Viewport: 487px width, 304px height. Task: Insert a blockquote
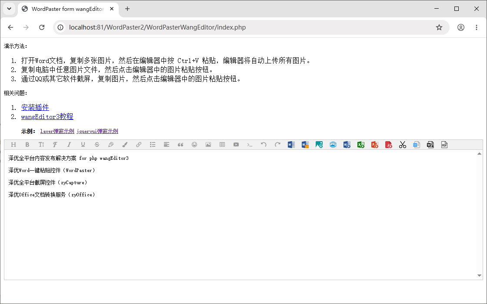[x=180, y=145]
